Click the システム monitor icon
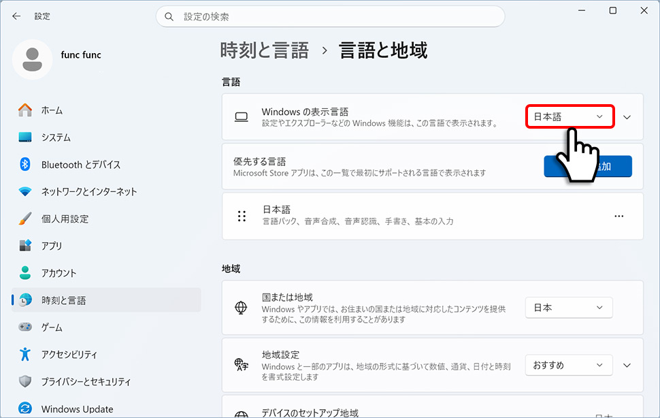 coord(25,138)
